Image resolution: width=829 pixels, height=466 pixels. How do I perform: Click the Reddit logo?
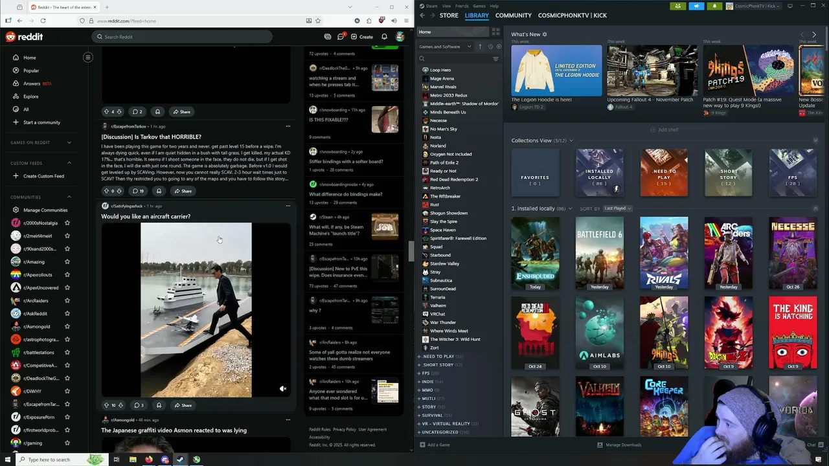[x=24, y=37]
